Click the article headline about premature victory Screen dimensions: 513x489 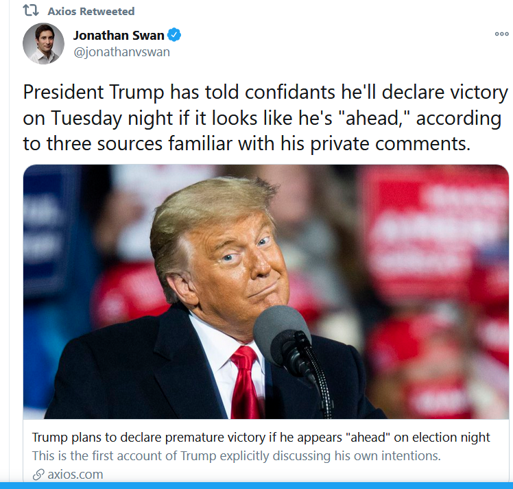click(261, 438)
